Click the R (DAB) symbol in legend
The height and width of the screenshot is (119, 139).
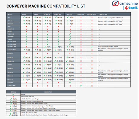(13, 115)
